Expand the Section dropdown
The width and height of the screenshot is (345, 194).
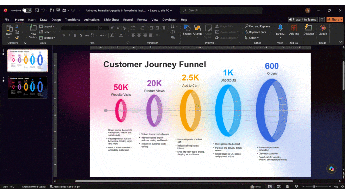pos(47,38)
